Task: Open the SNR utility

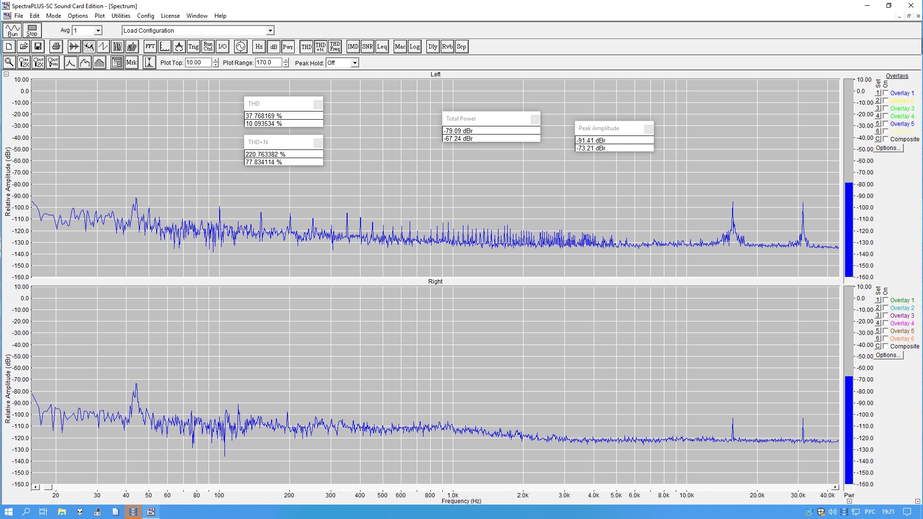Action: 367,47
